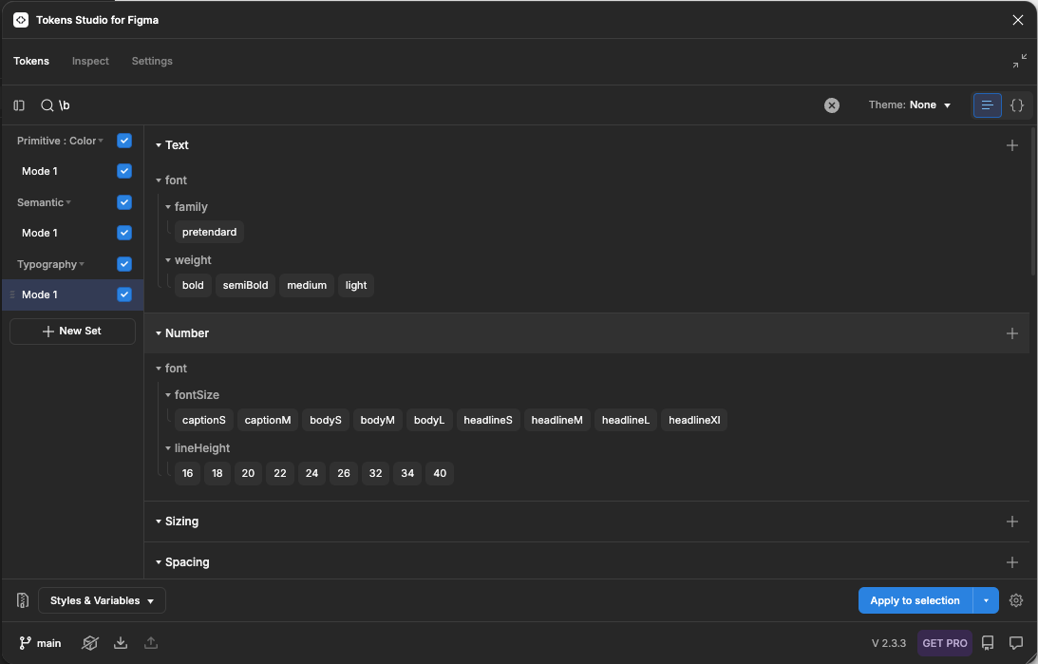Image resolution: width=1038 pixels, height=664 pixels.
Task: Click Apply to selection
Action: [915, 600]
